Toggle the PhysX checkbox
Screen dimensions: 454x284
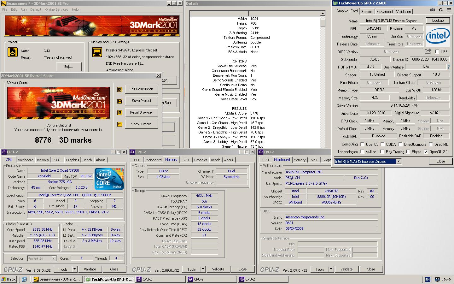(x=408, y=152)
